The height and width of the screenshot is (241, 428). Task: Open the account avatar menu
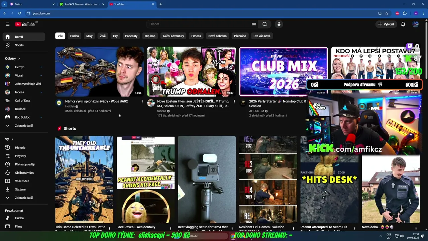(415, 24)
